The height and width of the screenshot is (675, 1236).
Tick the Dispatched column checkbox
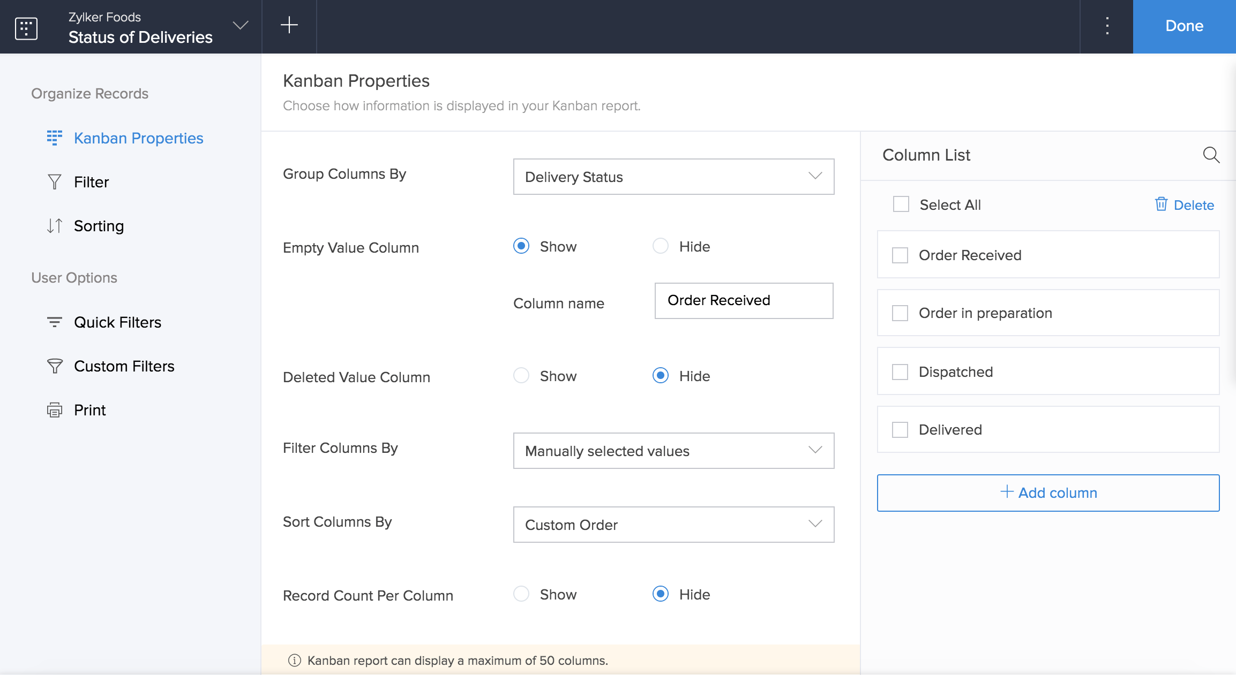pos(900,372)
